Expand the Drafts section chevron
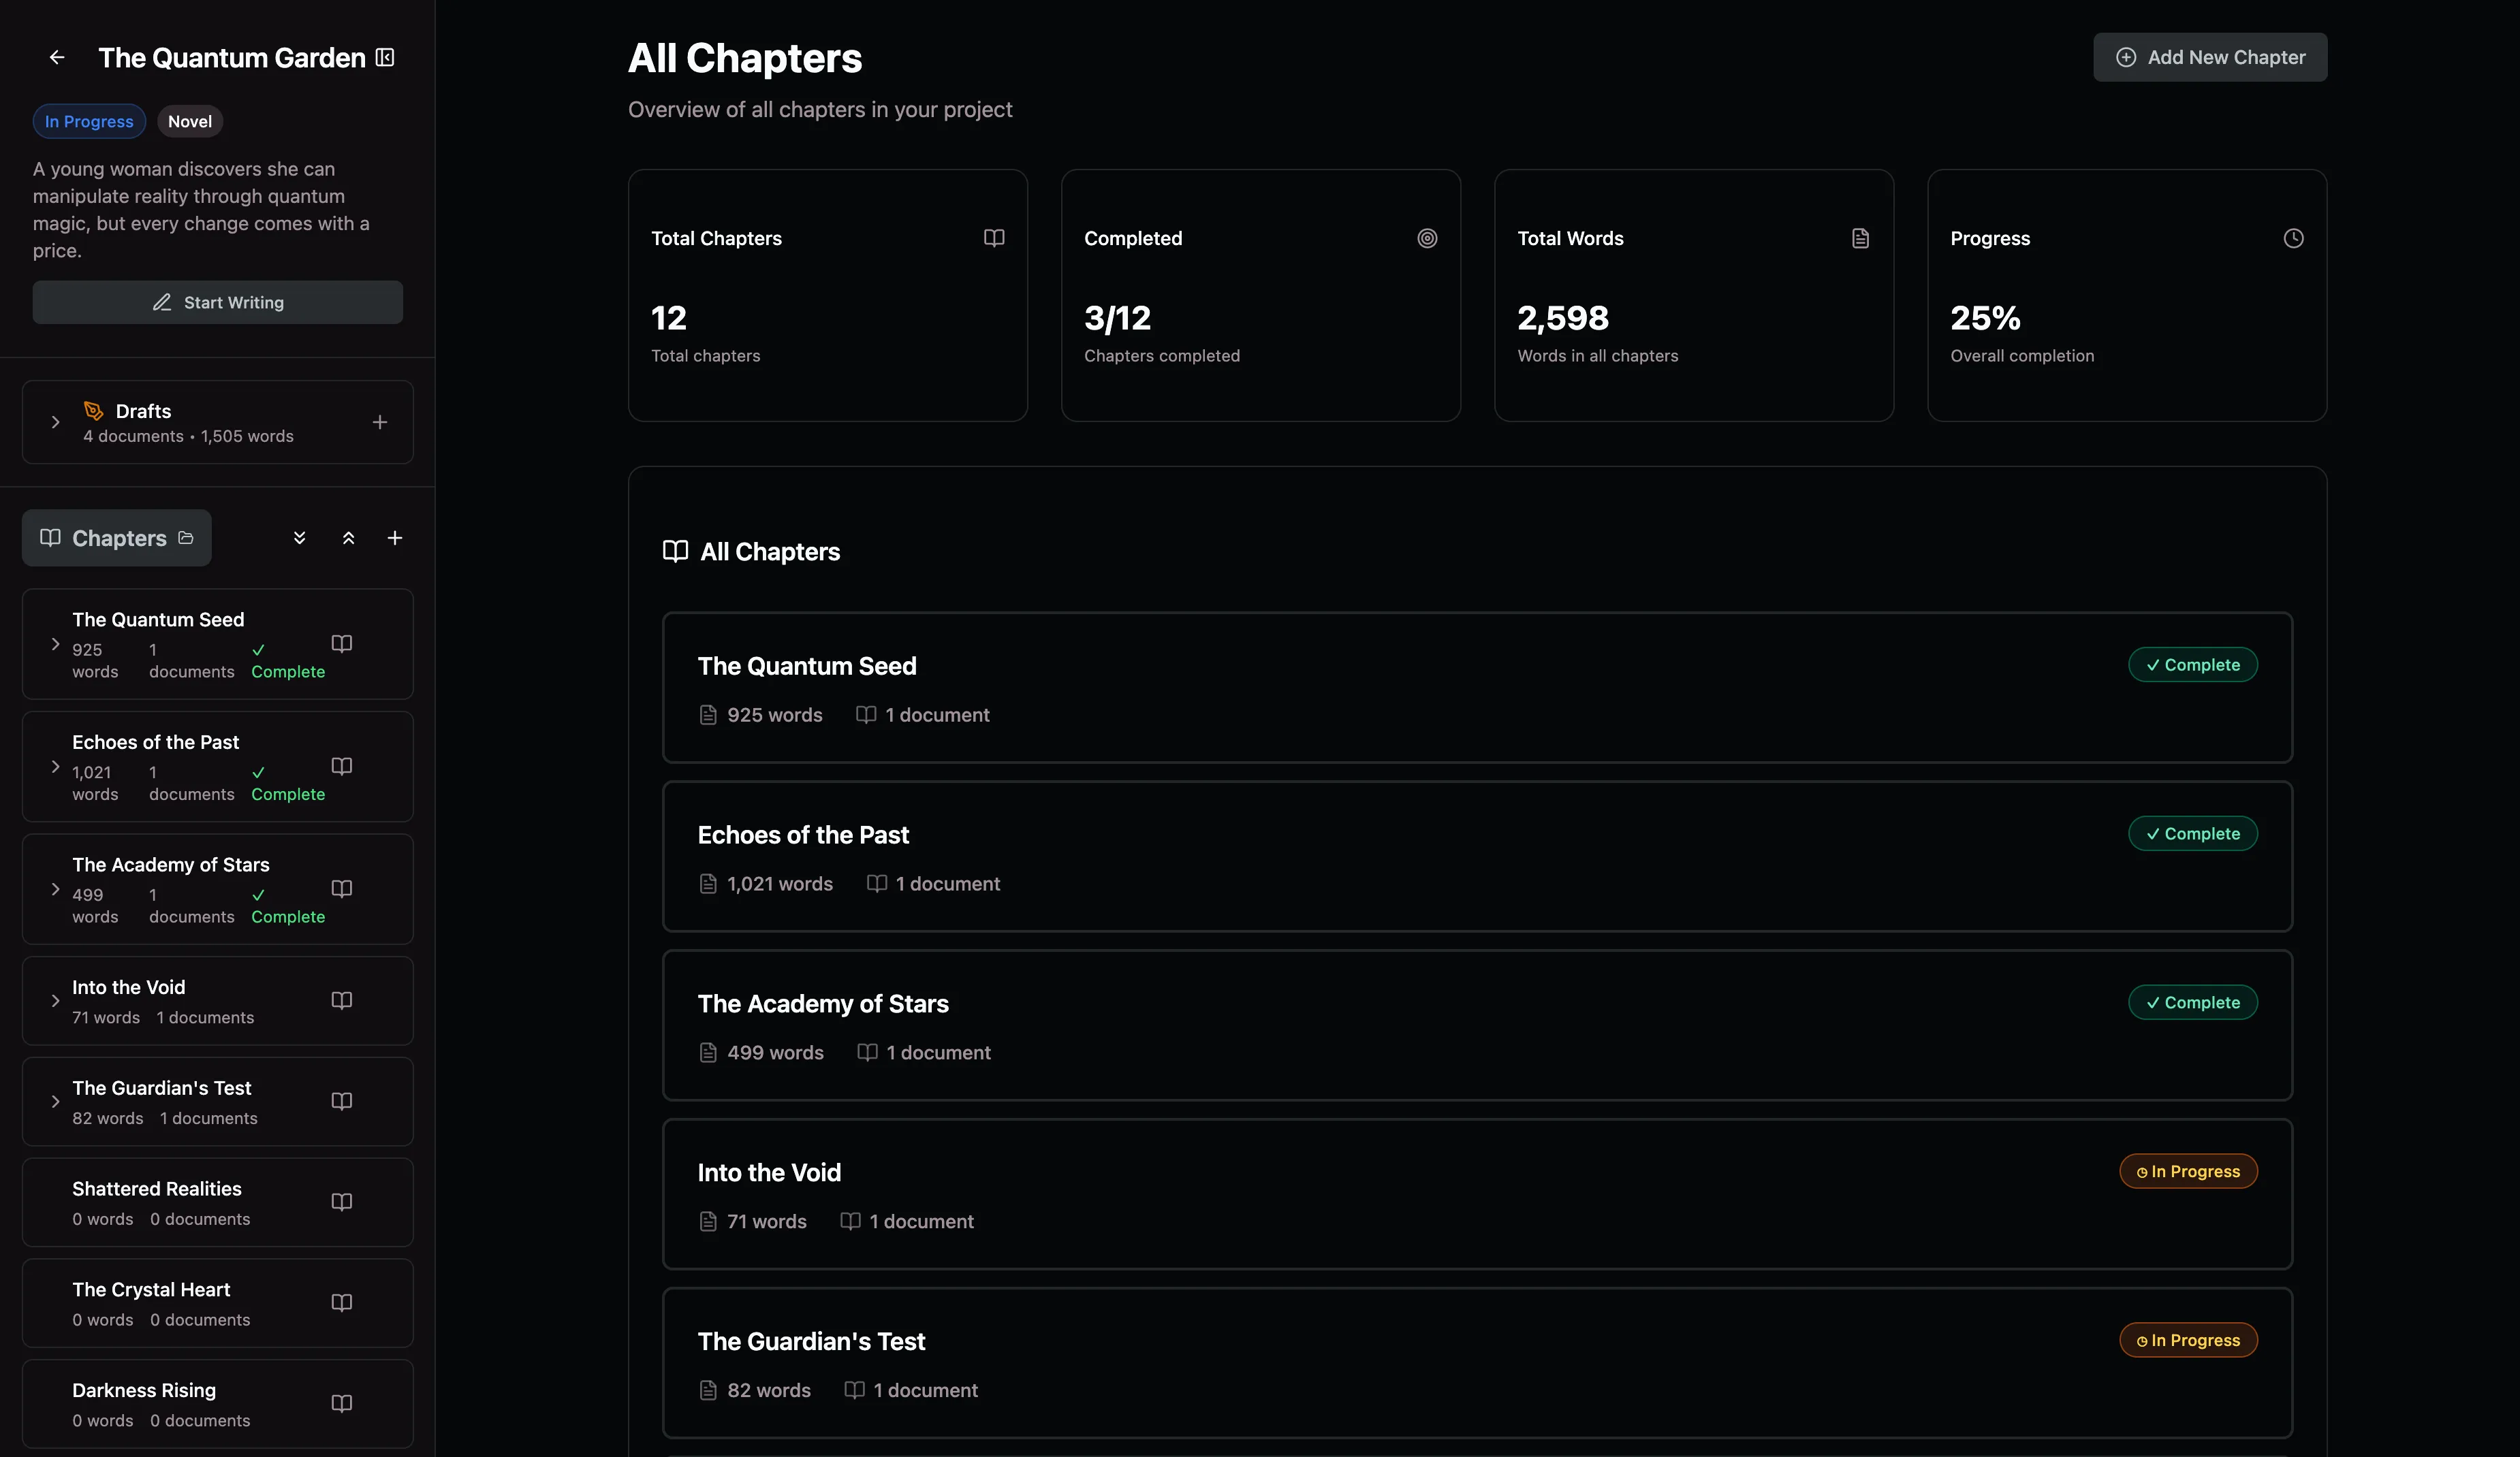Image resolution: width=2520 pixels, height=1457 pixels. click(56, 423)
